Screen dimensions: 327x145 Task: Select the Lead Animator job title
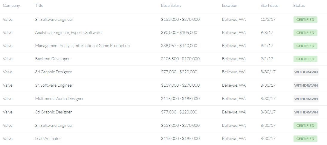coord(48,138)
